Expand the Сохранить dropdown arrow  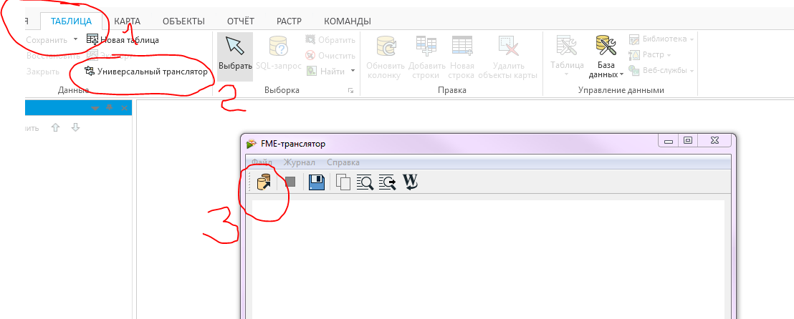(x=75, y=39)
